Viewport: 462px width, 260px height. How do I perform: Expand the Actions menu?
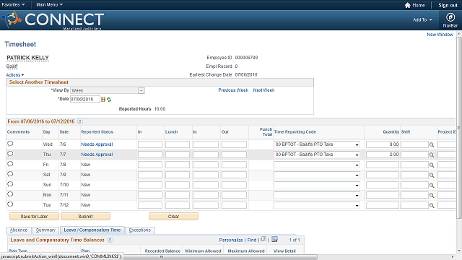[x=14, y=75]
